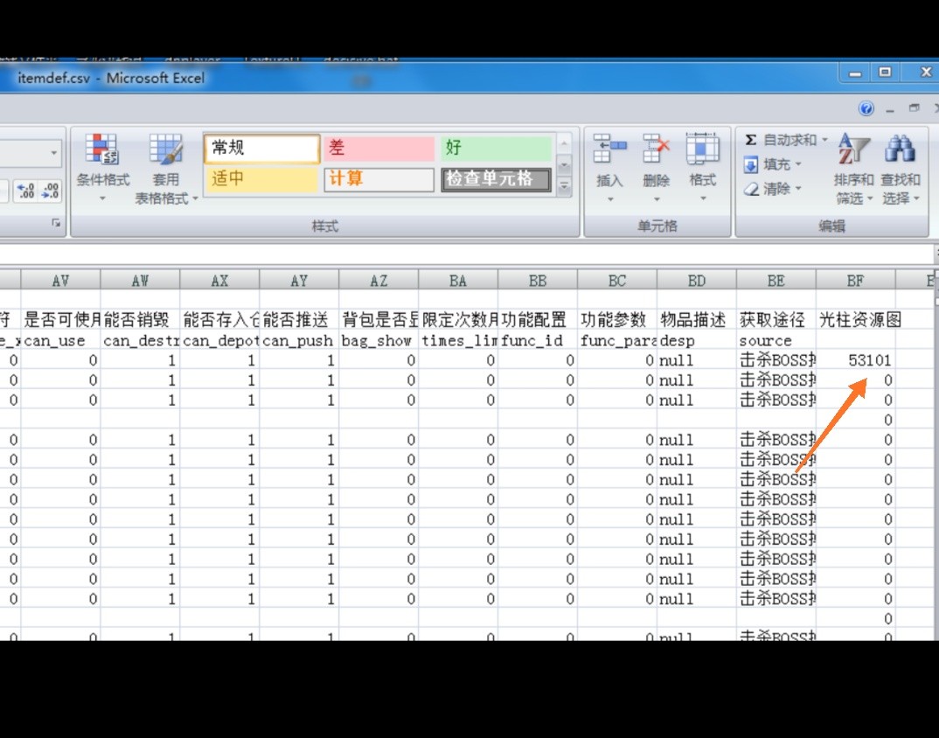Apply the 适中 neutral cell style
Viewport: 939px width, 738px height.
click(261, 179)
